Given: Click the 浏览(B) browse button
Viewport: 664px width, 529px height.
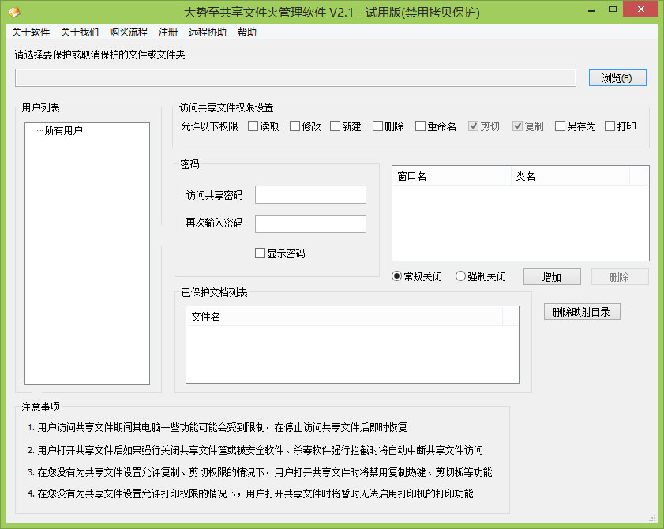Looking at the screenshot, I should 617,77.
